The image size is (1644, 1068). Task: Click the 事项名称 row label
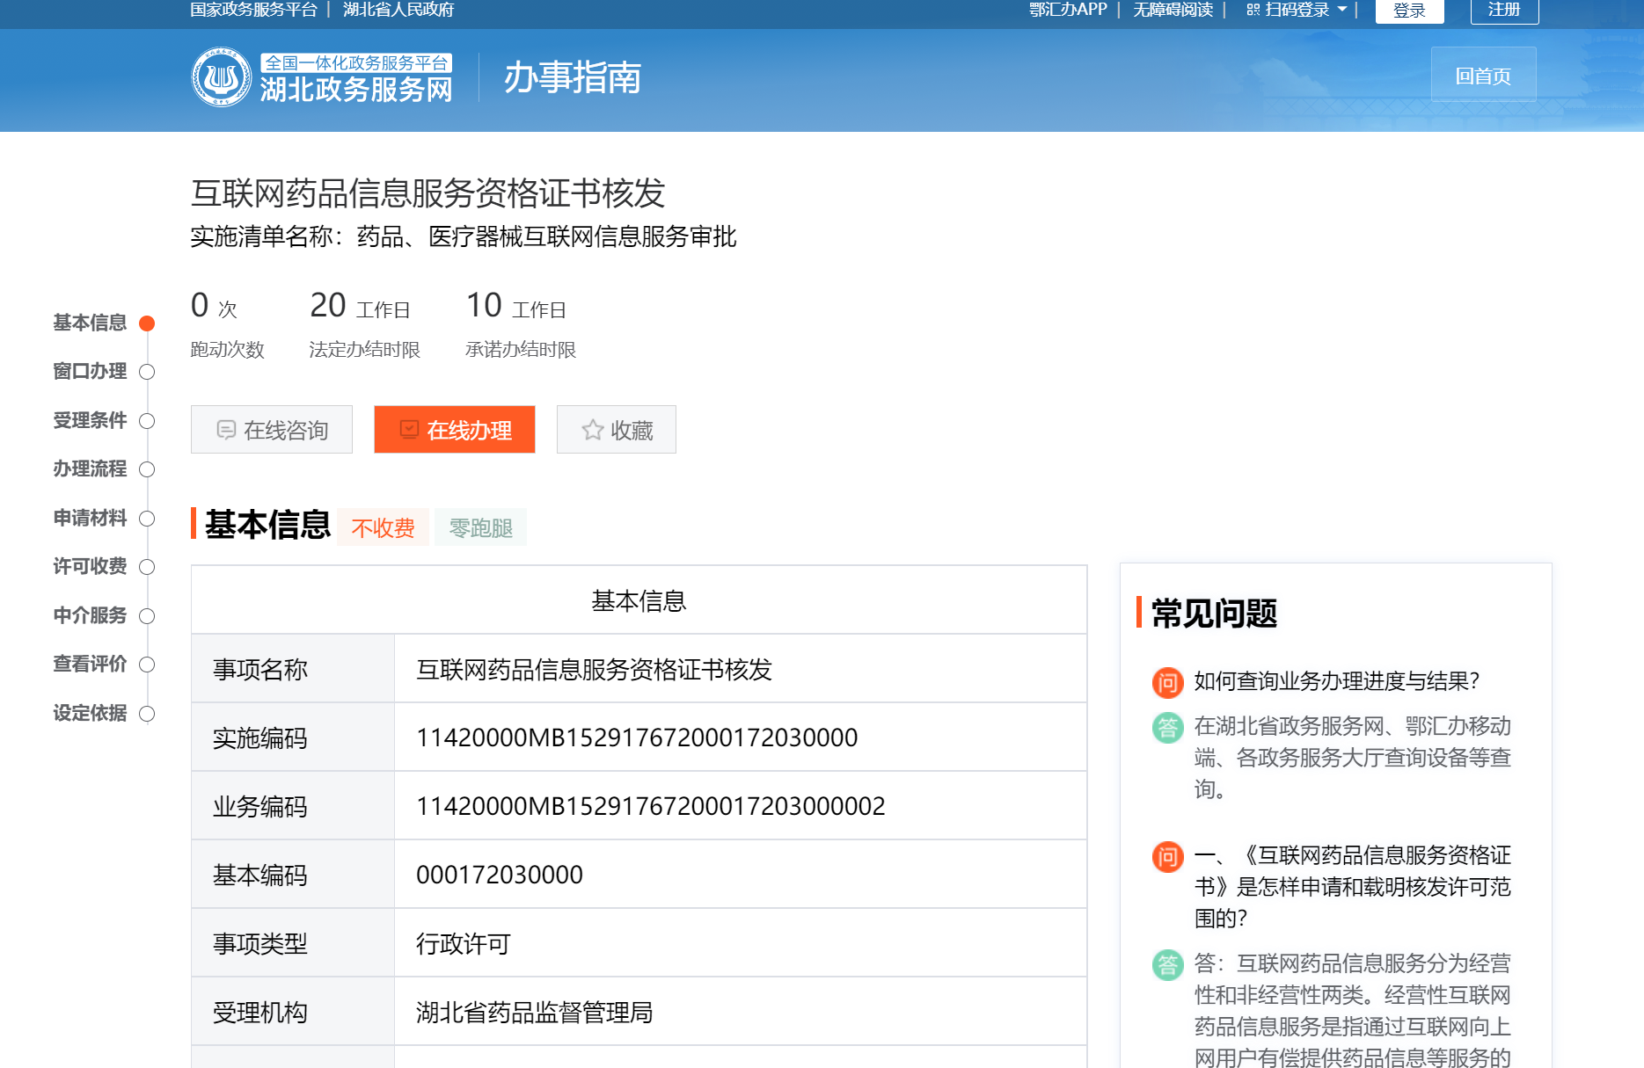point(260,670)
